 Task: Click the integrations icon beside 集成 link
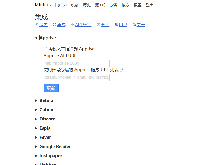click(55, 25)
